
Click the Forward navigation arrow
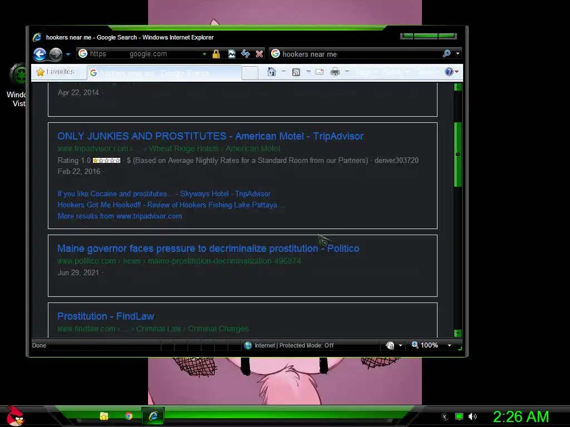56,54
